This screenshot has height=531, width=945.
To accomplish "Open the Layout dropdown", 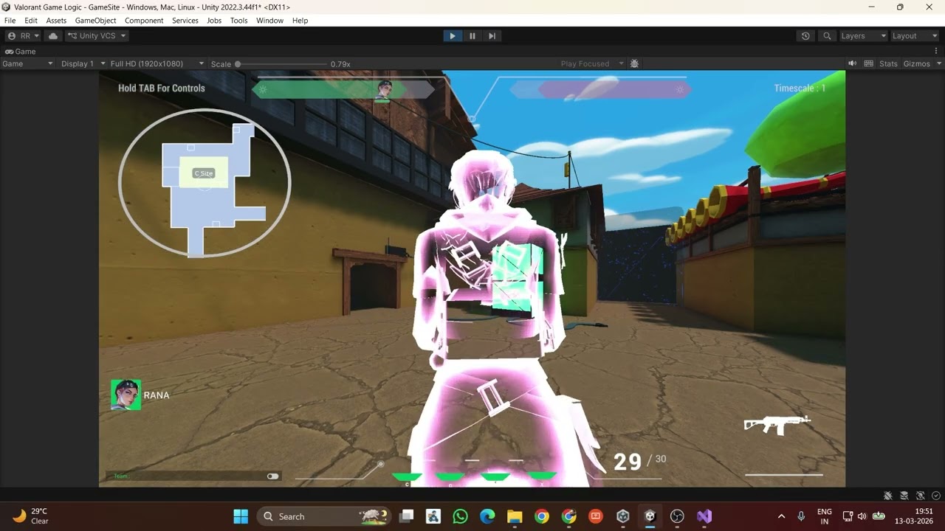I will pos(914,35).
